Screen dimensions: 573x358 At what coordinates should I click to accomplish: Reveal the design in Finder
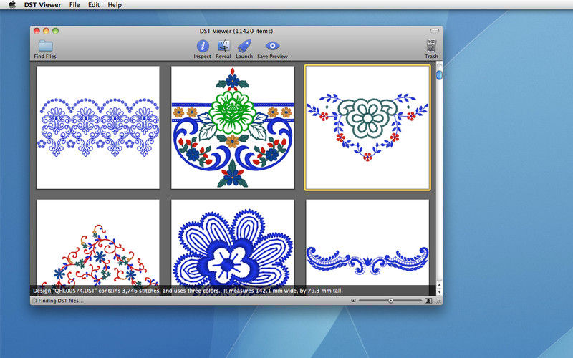click(223, 46)
